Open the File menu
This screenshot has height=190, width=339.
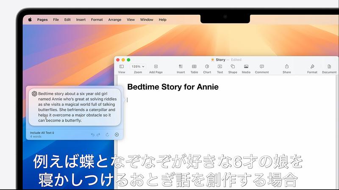[56, 19]
